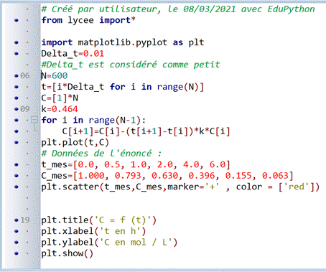
Task: Click the 'from lycee import*' line
Action: point(88,20)
